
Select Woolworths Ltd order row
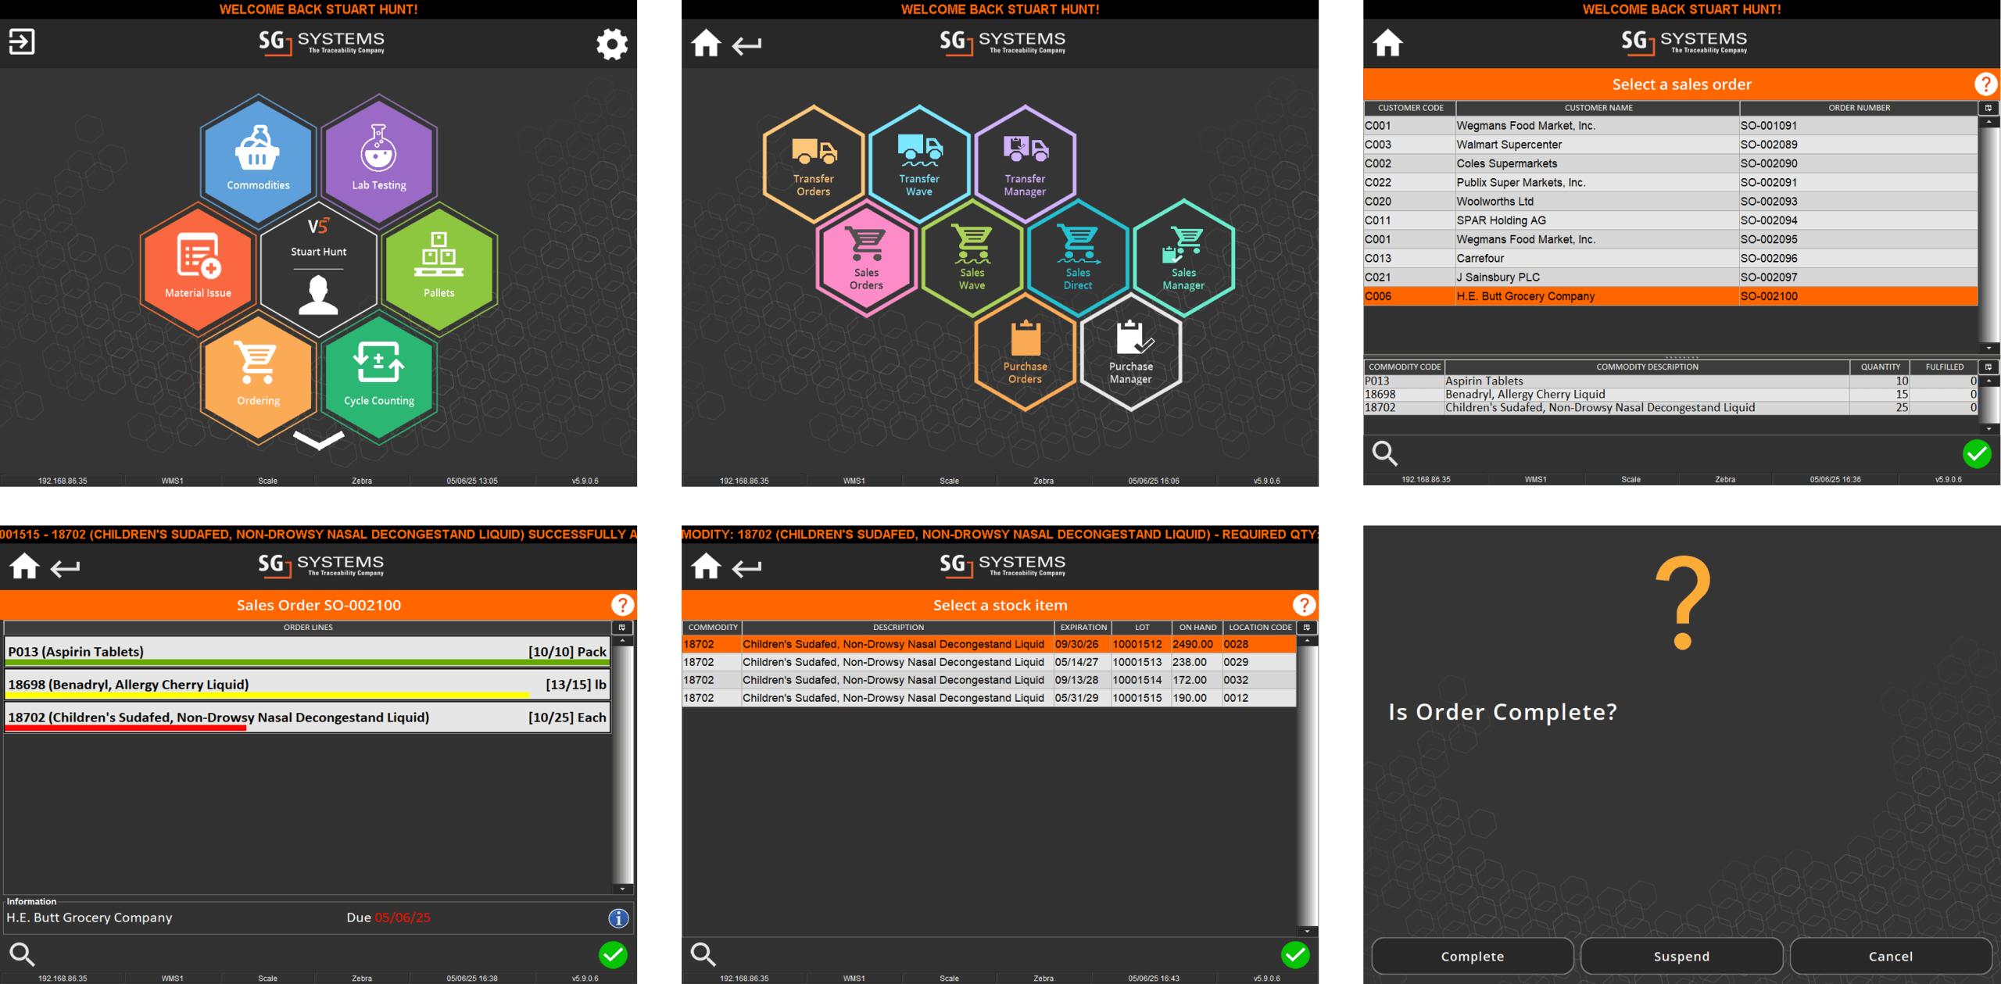[1670, 202]
